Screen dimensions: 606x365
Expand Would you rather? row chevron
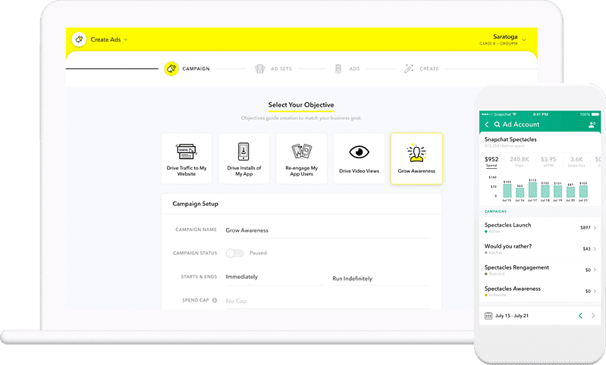pos(595,249)
